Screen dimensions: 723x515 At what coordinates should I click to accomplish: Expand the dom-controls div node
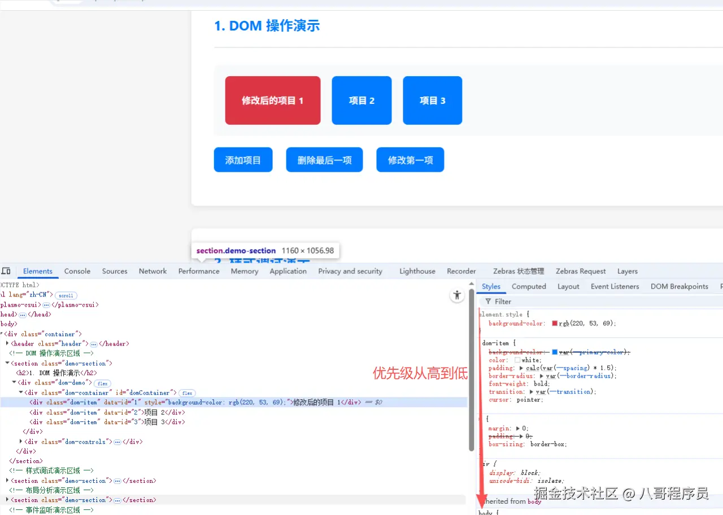coord(21,442)
